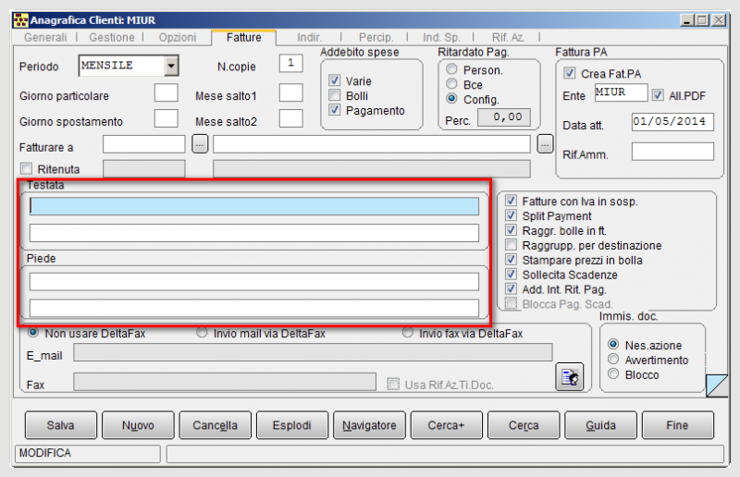740x477 pixels.
Task: Enable Raggrupp. per destinazione checkbox
Action: coord(512,245)
